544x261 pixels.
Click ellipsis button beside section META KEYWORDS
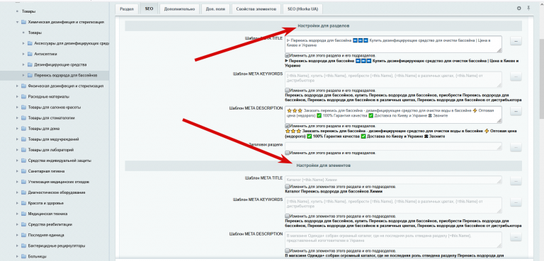516,76
